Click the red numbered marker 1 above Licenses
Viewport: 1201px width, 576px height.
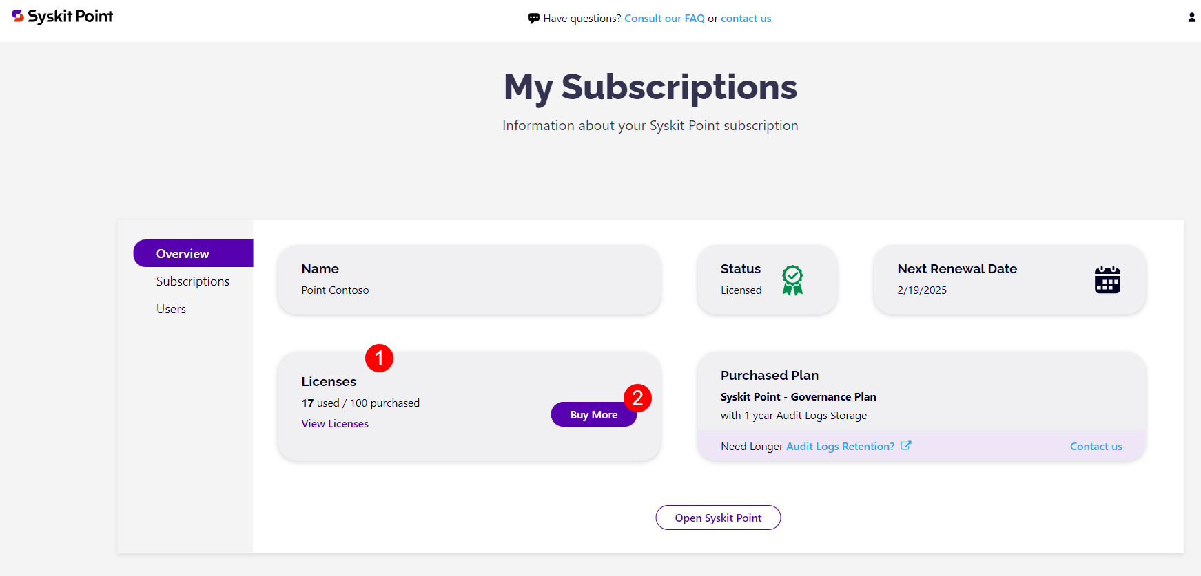point(379,358)
